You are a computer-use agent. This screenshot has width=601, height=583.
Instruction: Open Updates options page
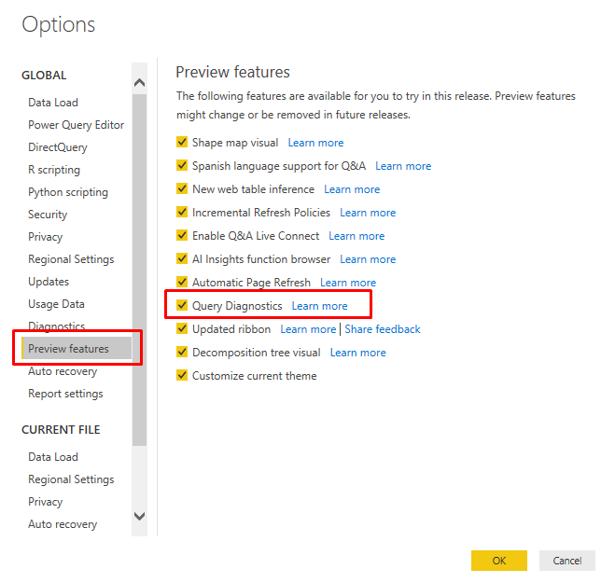[x=49, y=282]
